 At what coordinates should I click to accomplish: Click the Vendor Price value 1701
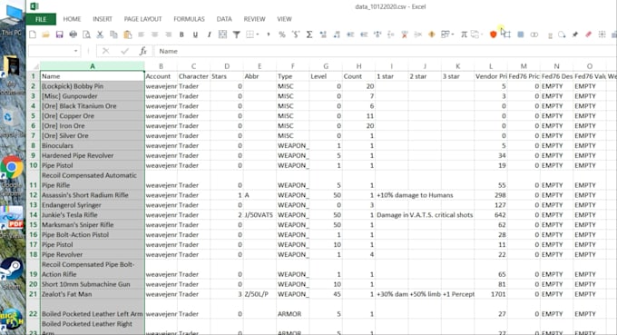pyautogui.click(x=491, y=294)
